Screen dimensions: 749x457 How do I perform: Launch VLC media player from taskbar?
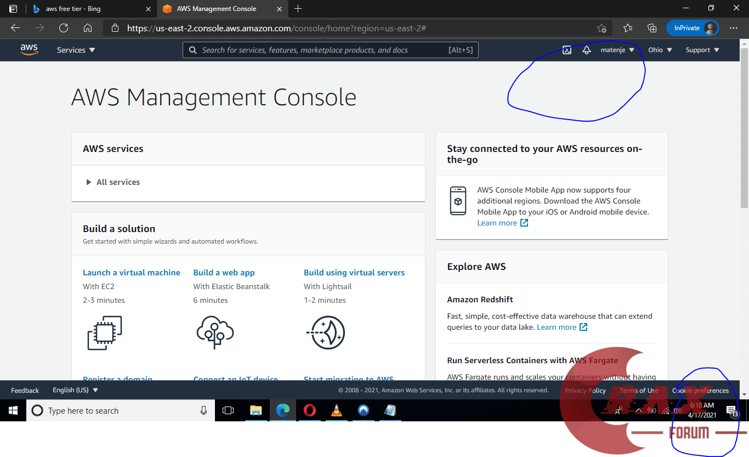(336, 410)
